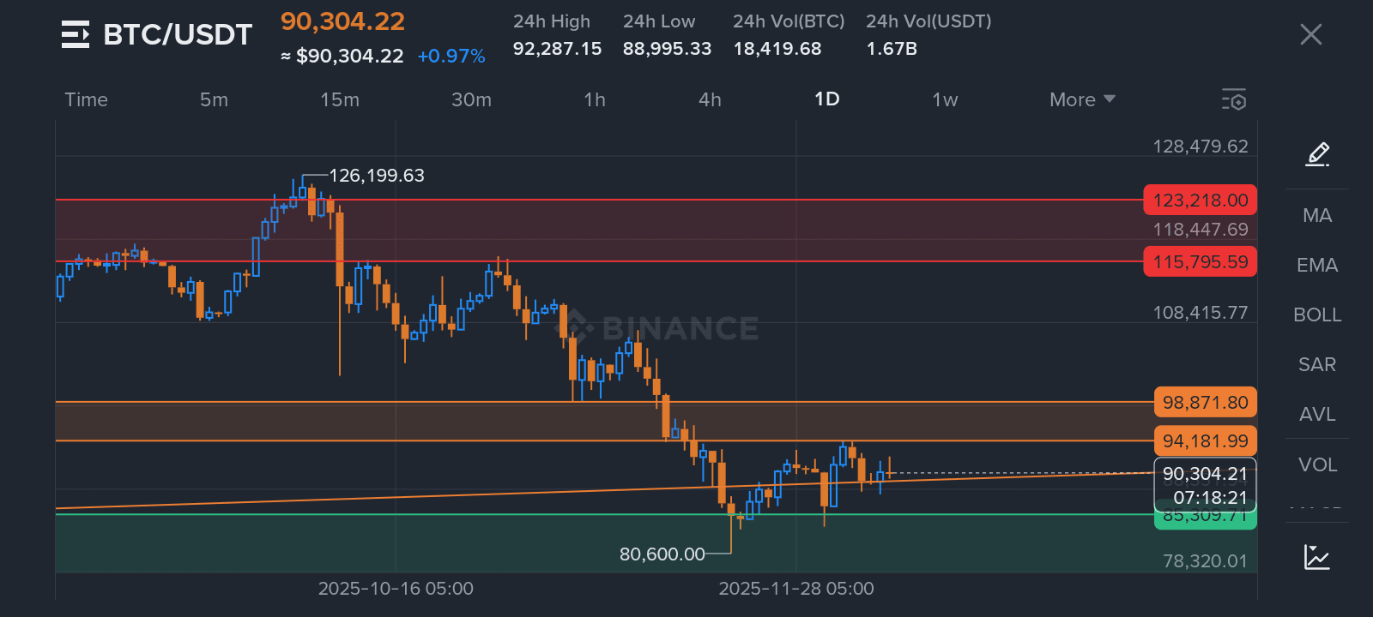The width and height of the screenshot is (1373, 617).
Task: Open the indicator chart icon at bottom right
Action: pyautogui.click(x=1317, y=557)
